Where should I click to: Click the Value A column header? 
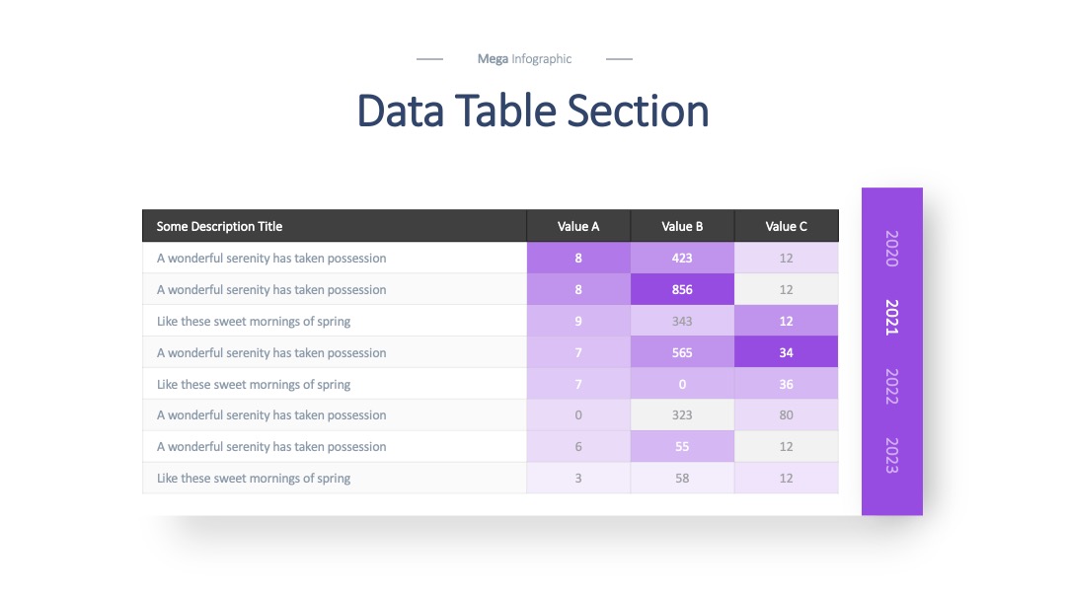point(578,226)
